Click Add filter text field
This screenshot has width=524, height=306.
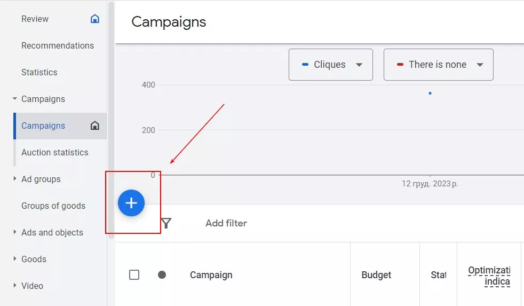coord(226,223)
